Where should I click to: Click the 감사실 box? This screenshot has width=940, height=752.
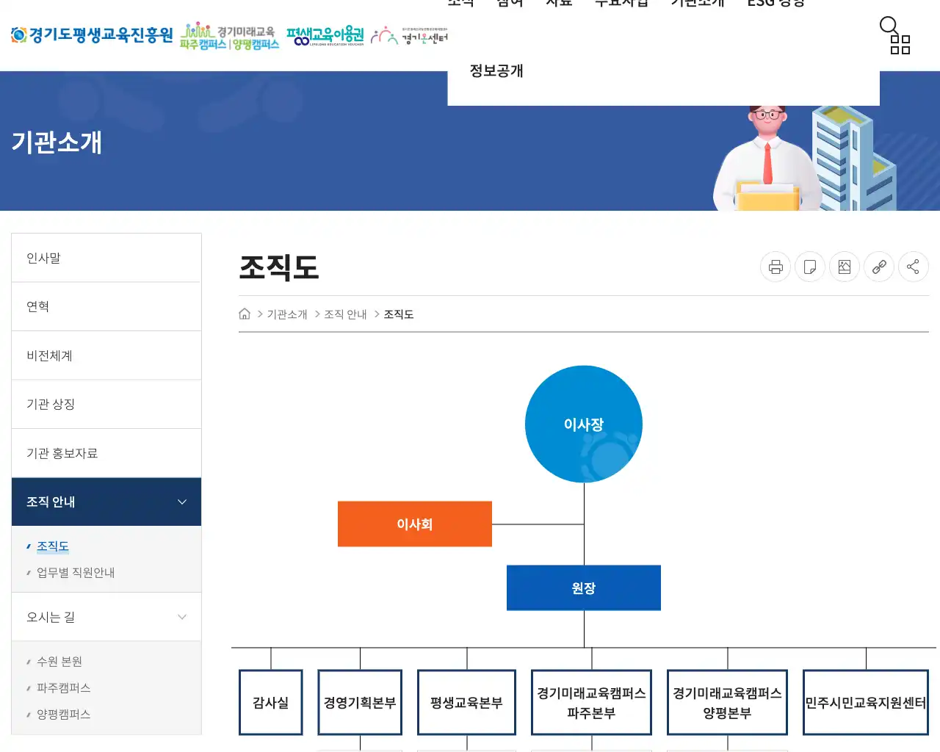271,702
